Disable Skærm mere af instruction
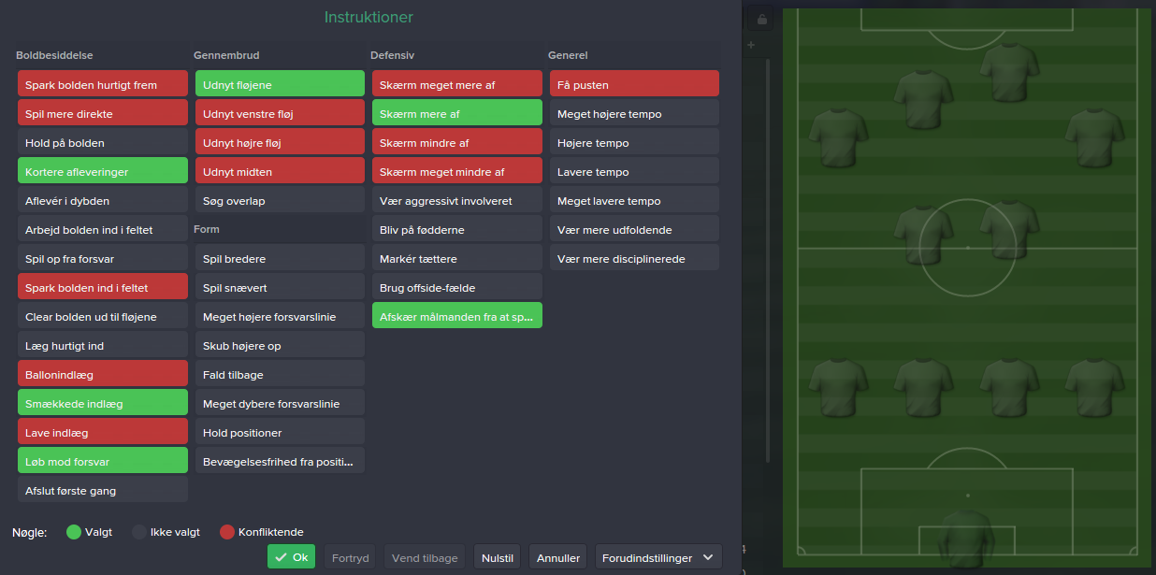The image size is (1156, 575). click(x=457, y=114)
